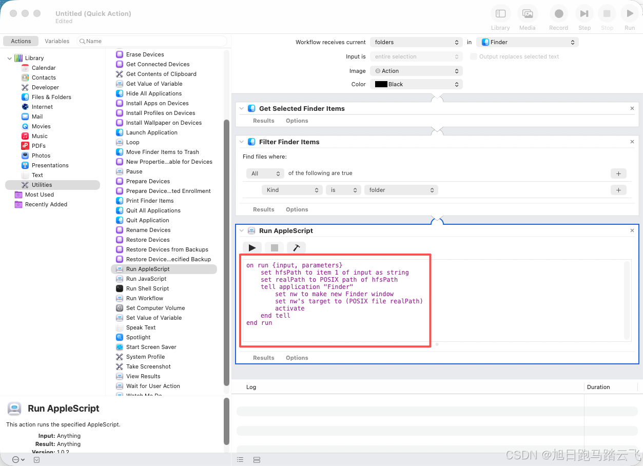Click the Name search field

pos(152,41)
